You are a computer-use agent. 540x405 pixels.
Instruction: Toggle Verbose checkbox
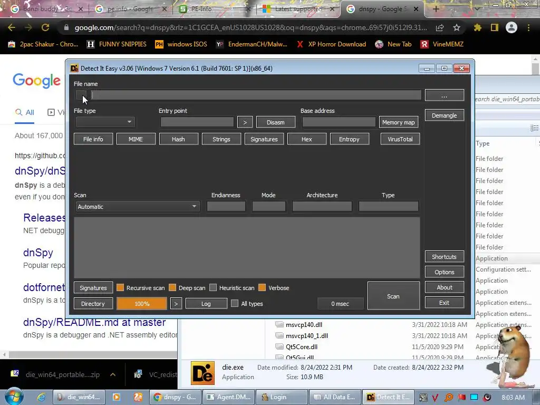click(262, 287)
